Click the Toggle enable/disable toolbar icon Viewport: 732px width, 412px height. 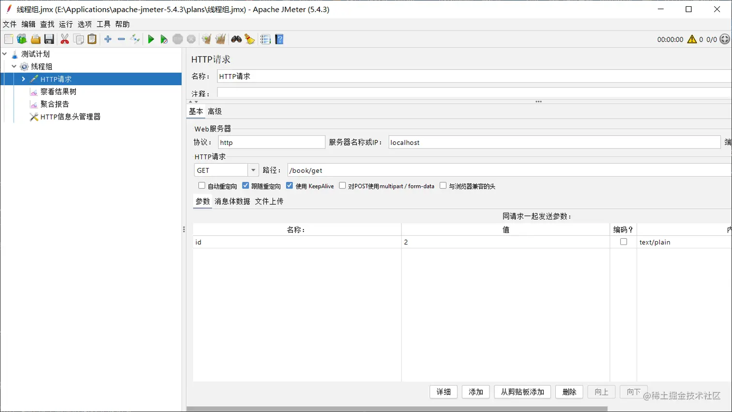pos(135,39)
